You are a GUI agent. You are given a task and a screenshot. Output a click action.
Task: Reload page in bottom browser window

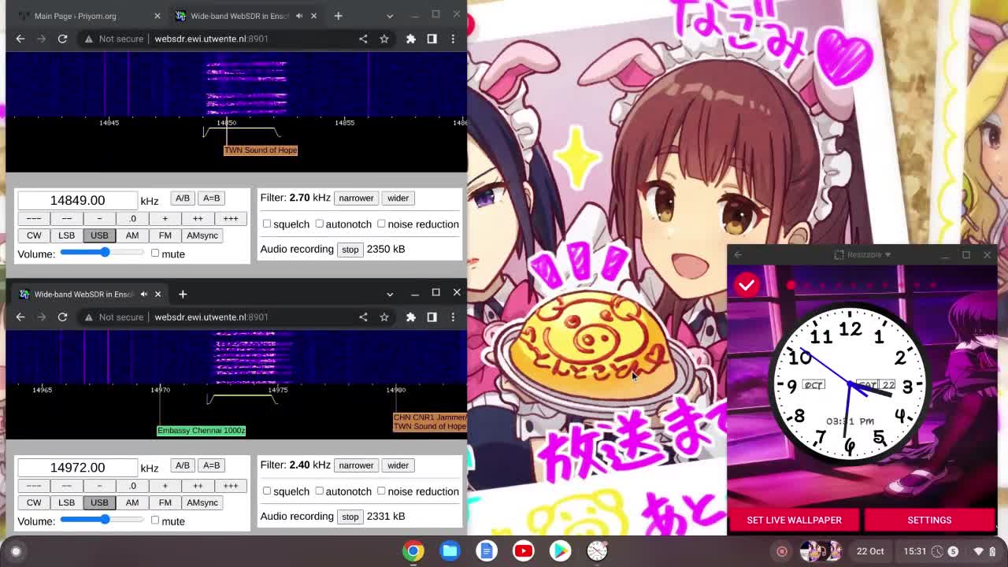pos(62,317)
